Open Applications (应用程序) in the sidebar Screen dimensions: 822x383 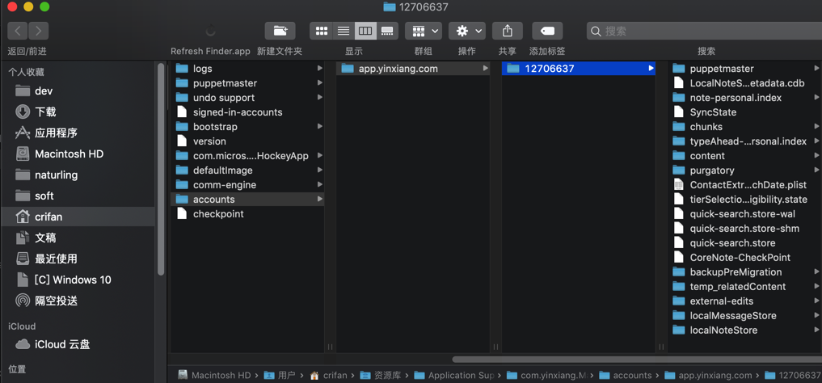click(x=78, y=133)
